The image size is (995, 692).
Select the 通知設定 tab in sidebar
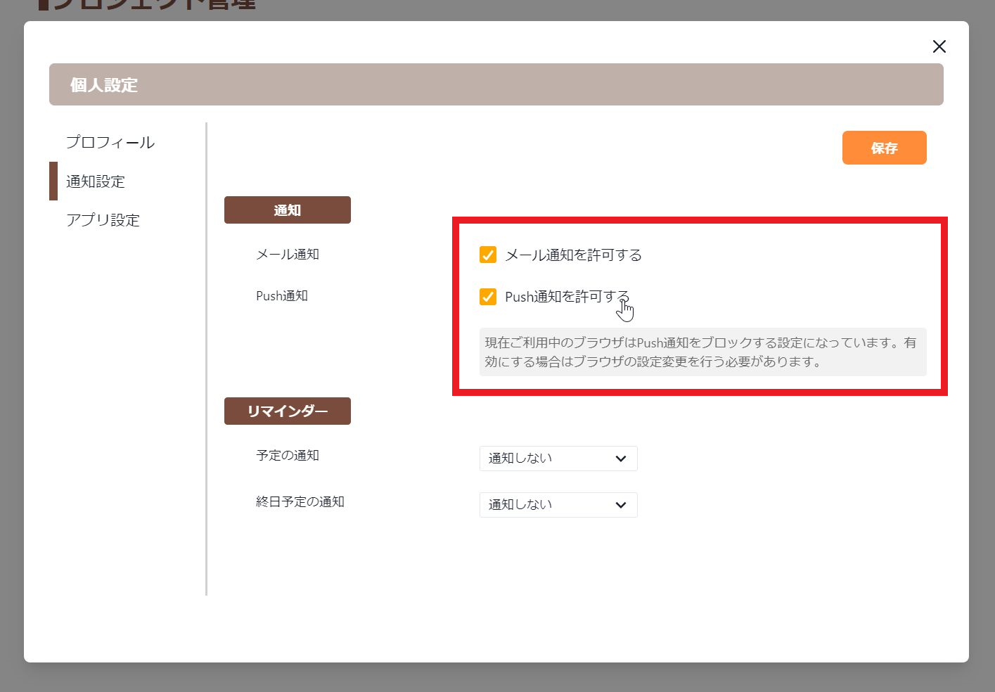coord(96,181)
